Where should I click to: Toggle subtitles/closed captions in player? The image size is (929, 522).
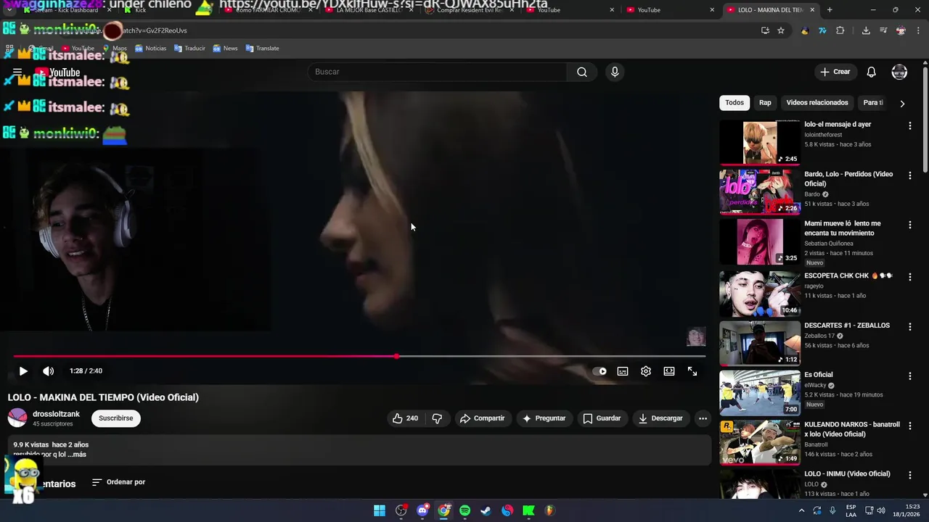click(623, 371)
